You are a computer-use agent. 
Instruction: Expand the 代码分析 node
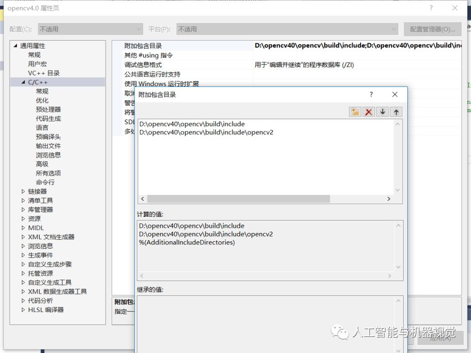tap(24, 301)
